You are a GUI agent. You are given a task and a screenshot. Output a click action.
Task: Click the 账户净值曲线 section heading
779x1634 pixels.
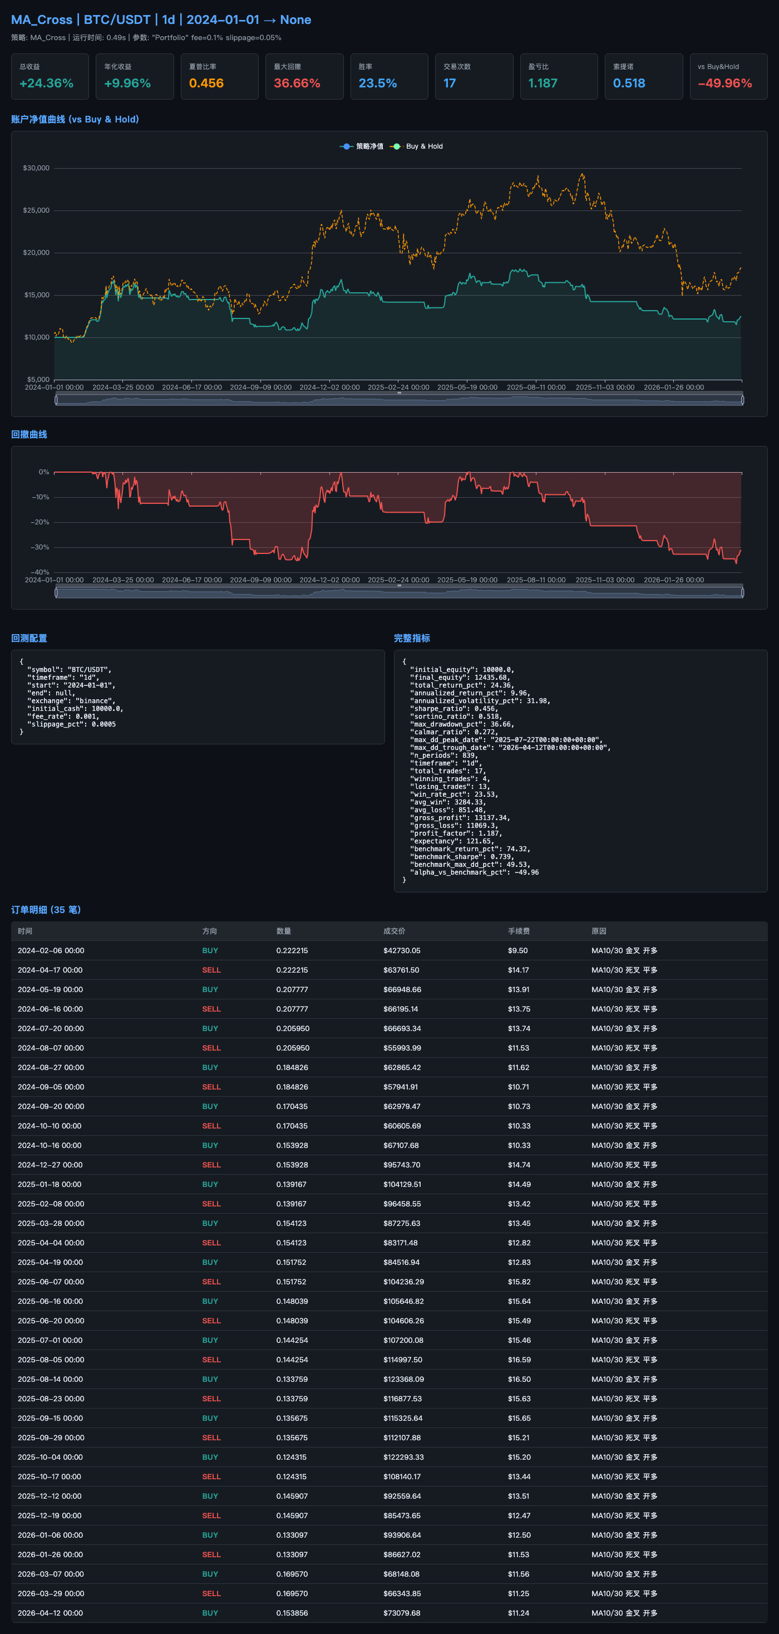tap(75, 119)
